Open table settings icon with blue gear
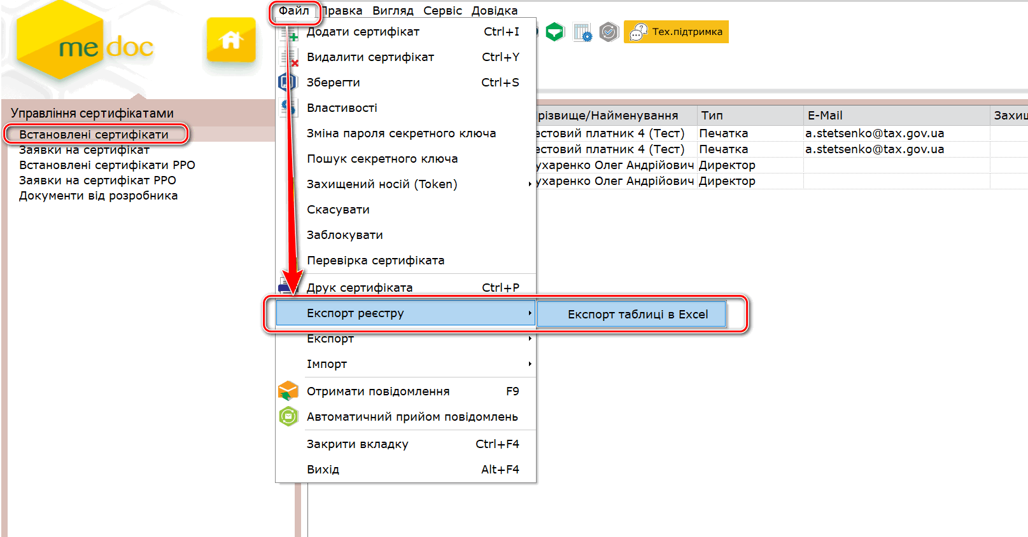The height and width of the screenshot is (537, 1028). pyautogui.click(x=582, y=32)
